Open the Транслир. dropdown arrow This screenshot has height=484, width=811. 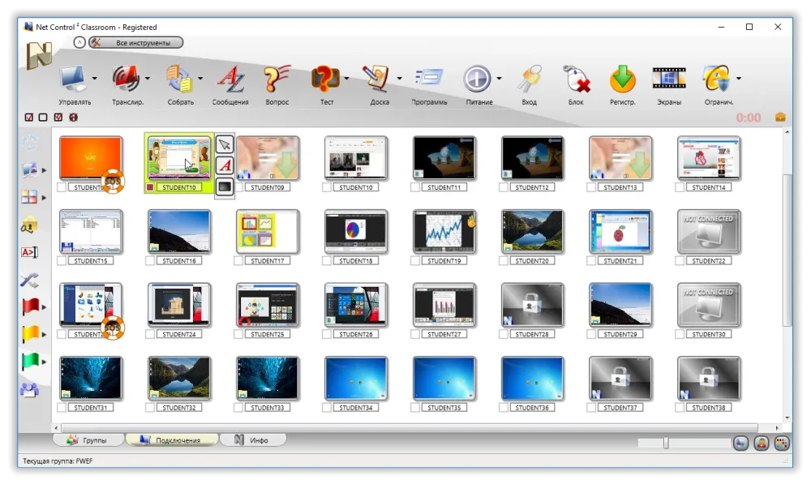[x=148, y=79]
